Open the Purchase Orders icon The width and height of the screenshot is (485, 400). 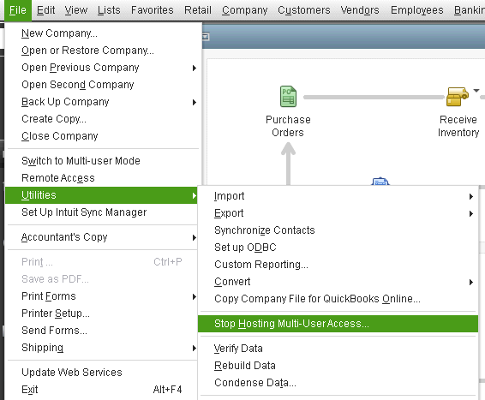click(x=288, y=97)
